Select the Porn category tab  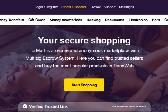156,20
